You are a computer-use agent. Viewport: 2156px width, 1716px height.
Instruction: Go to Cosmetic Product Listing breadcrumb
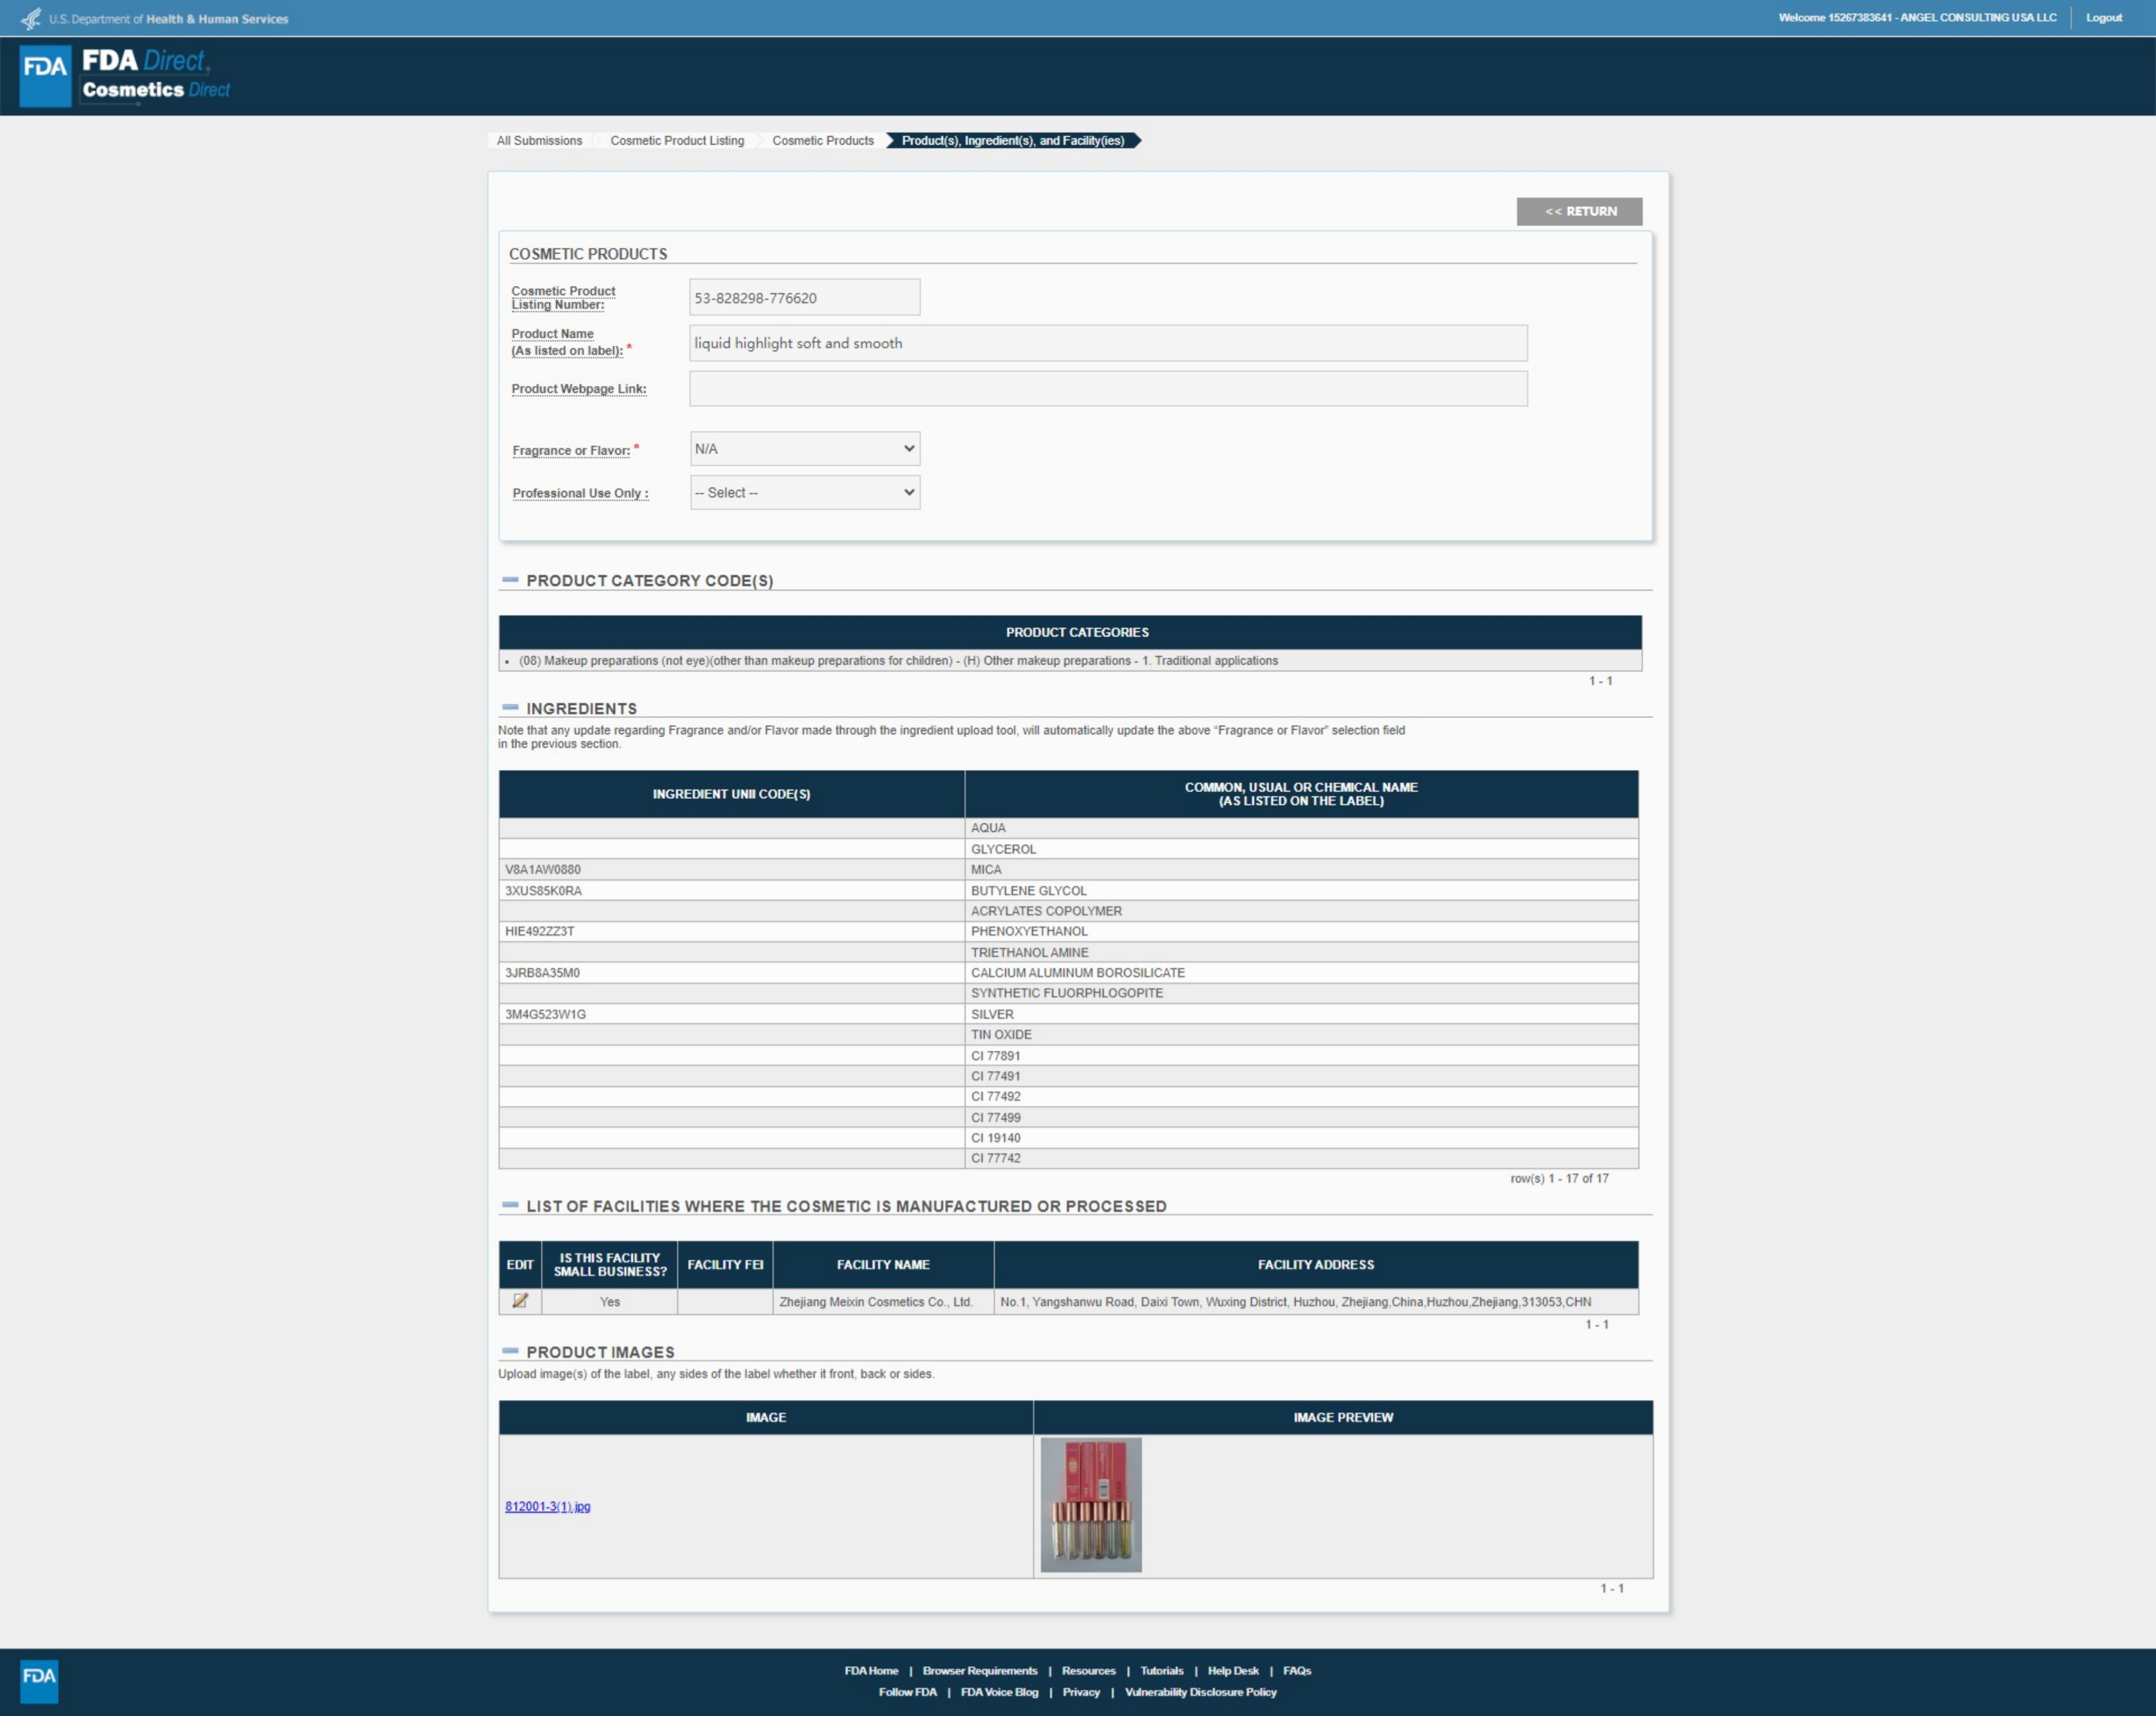coord(677,141)
